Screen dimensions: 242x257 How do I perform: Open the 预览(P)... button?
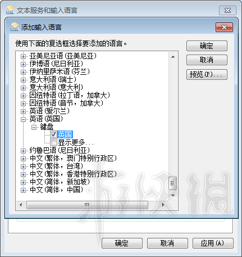point(207,74)
